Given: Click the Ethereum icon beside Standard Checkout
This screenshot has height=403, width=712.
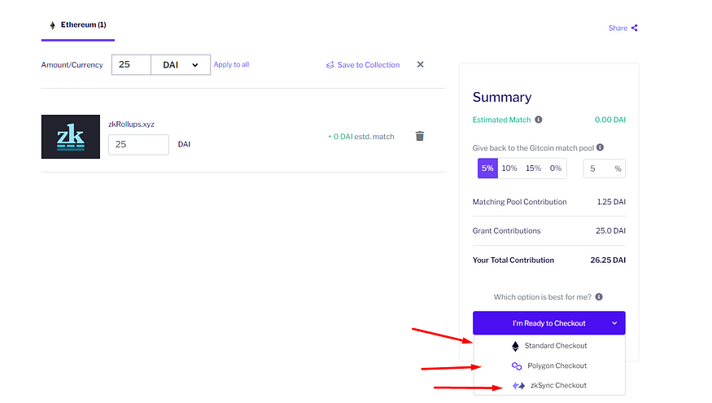Looking at the screenshot, I should click(515, 346).
